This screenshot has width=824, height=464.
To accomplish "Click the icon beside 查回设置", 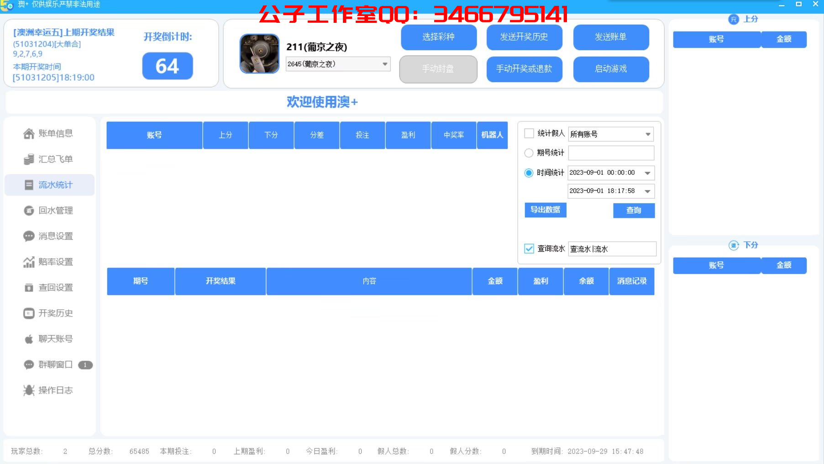I will 29,287.
